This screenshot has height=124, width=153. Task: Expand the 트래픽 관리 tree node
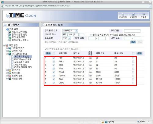[7, 76]
